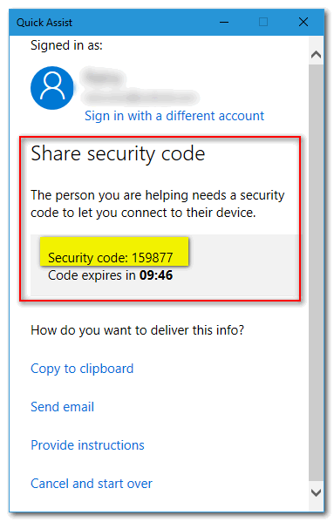Click the security code description paragraph
The height and width of the screenshot is (522, 334).
tap(158, 204)
